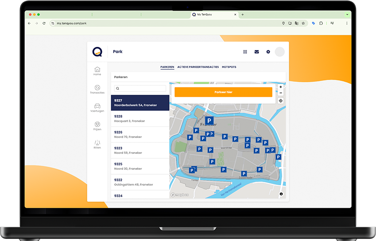Open Prijzen pricing section

(x=97, y=126)
